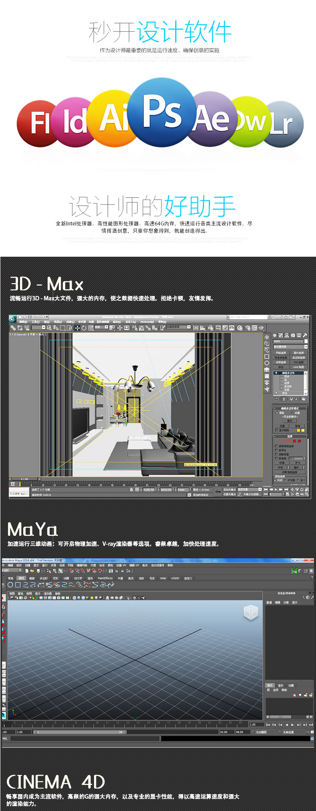Open the 视图 reference coordinate dropdown in 3ds Max

[x=101, y=327]
